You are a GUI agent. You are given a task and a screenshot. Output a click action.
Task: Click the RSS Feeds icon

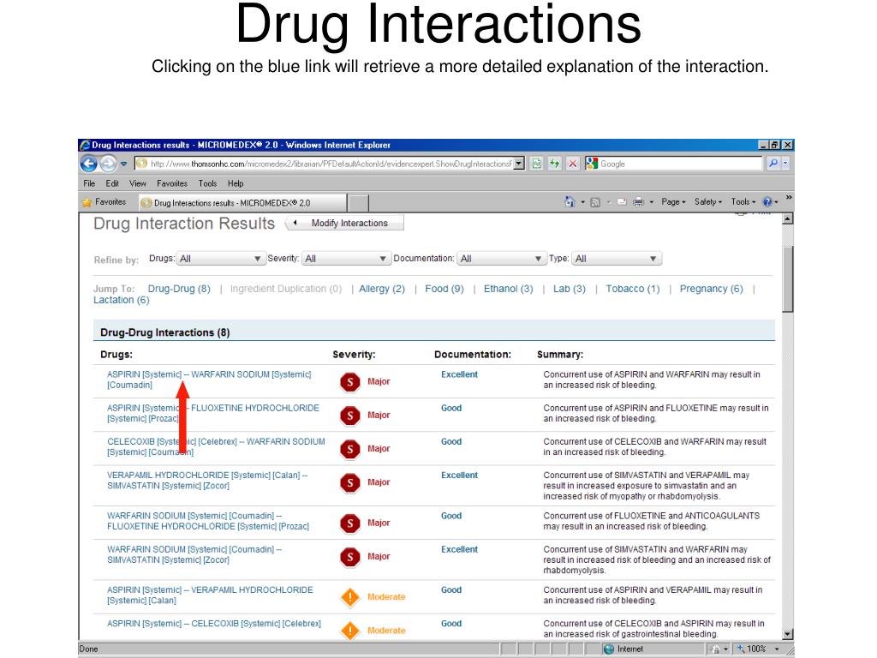pyautogui.click(x=595, y=202)
